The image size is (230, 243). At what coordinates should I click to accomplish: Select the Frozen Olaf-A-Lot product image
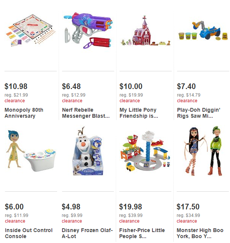click(88, 151)
